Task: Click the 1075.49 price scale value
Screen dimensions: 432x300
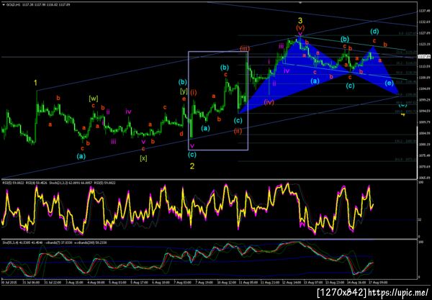Action: [x=424, y=155]
